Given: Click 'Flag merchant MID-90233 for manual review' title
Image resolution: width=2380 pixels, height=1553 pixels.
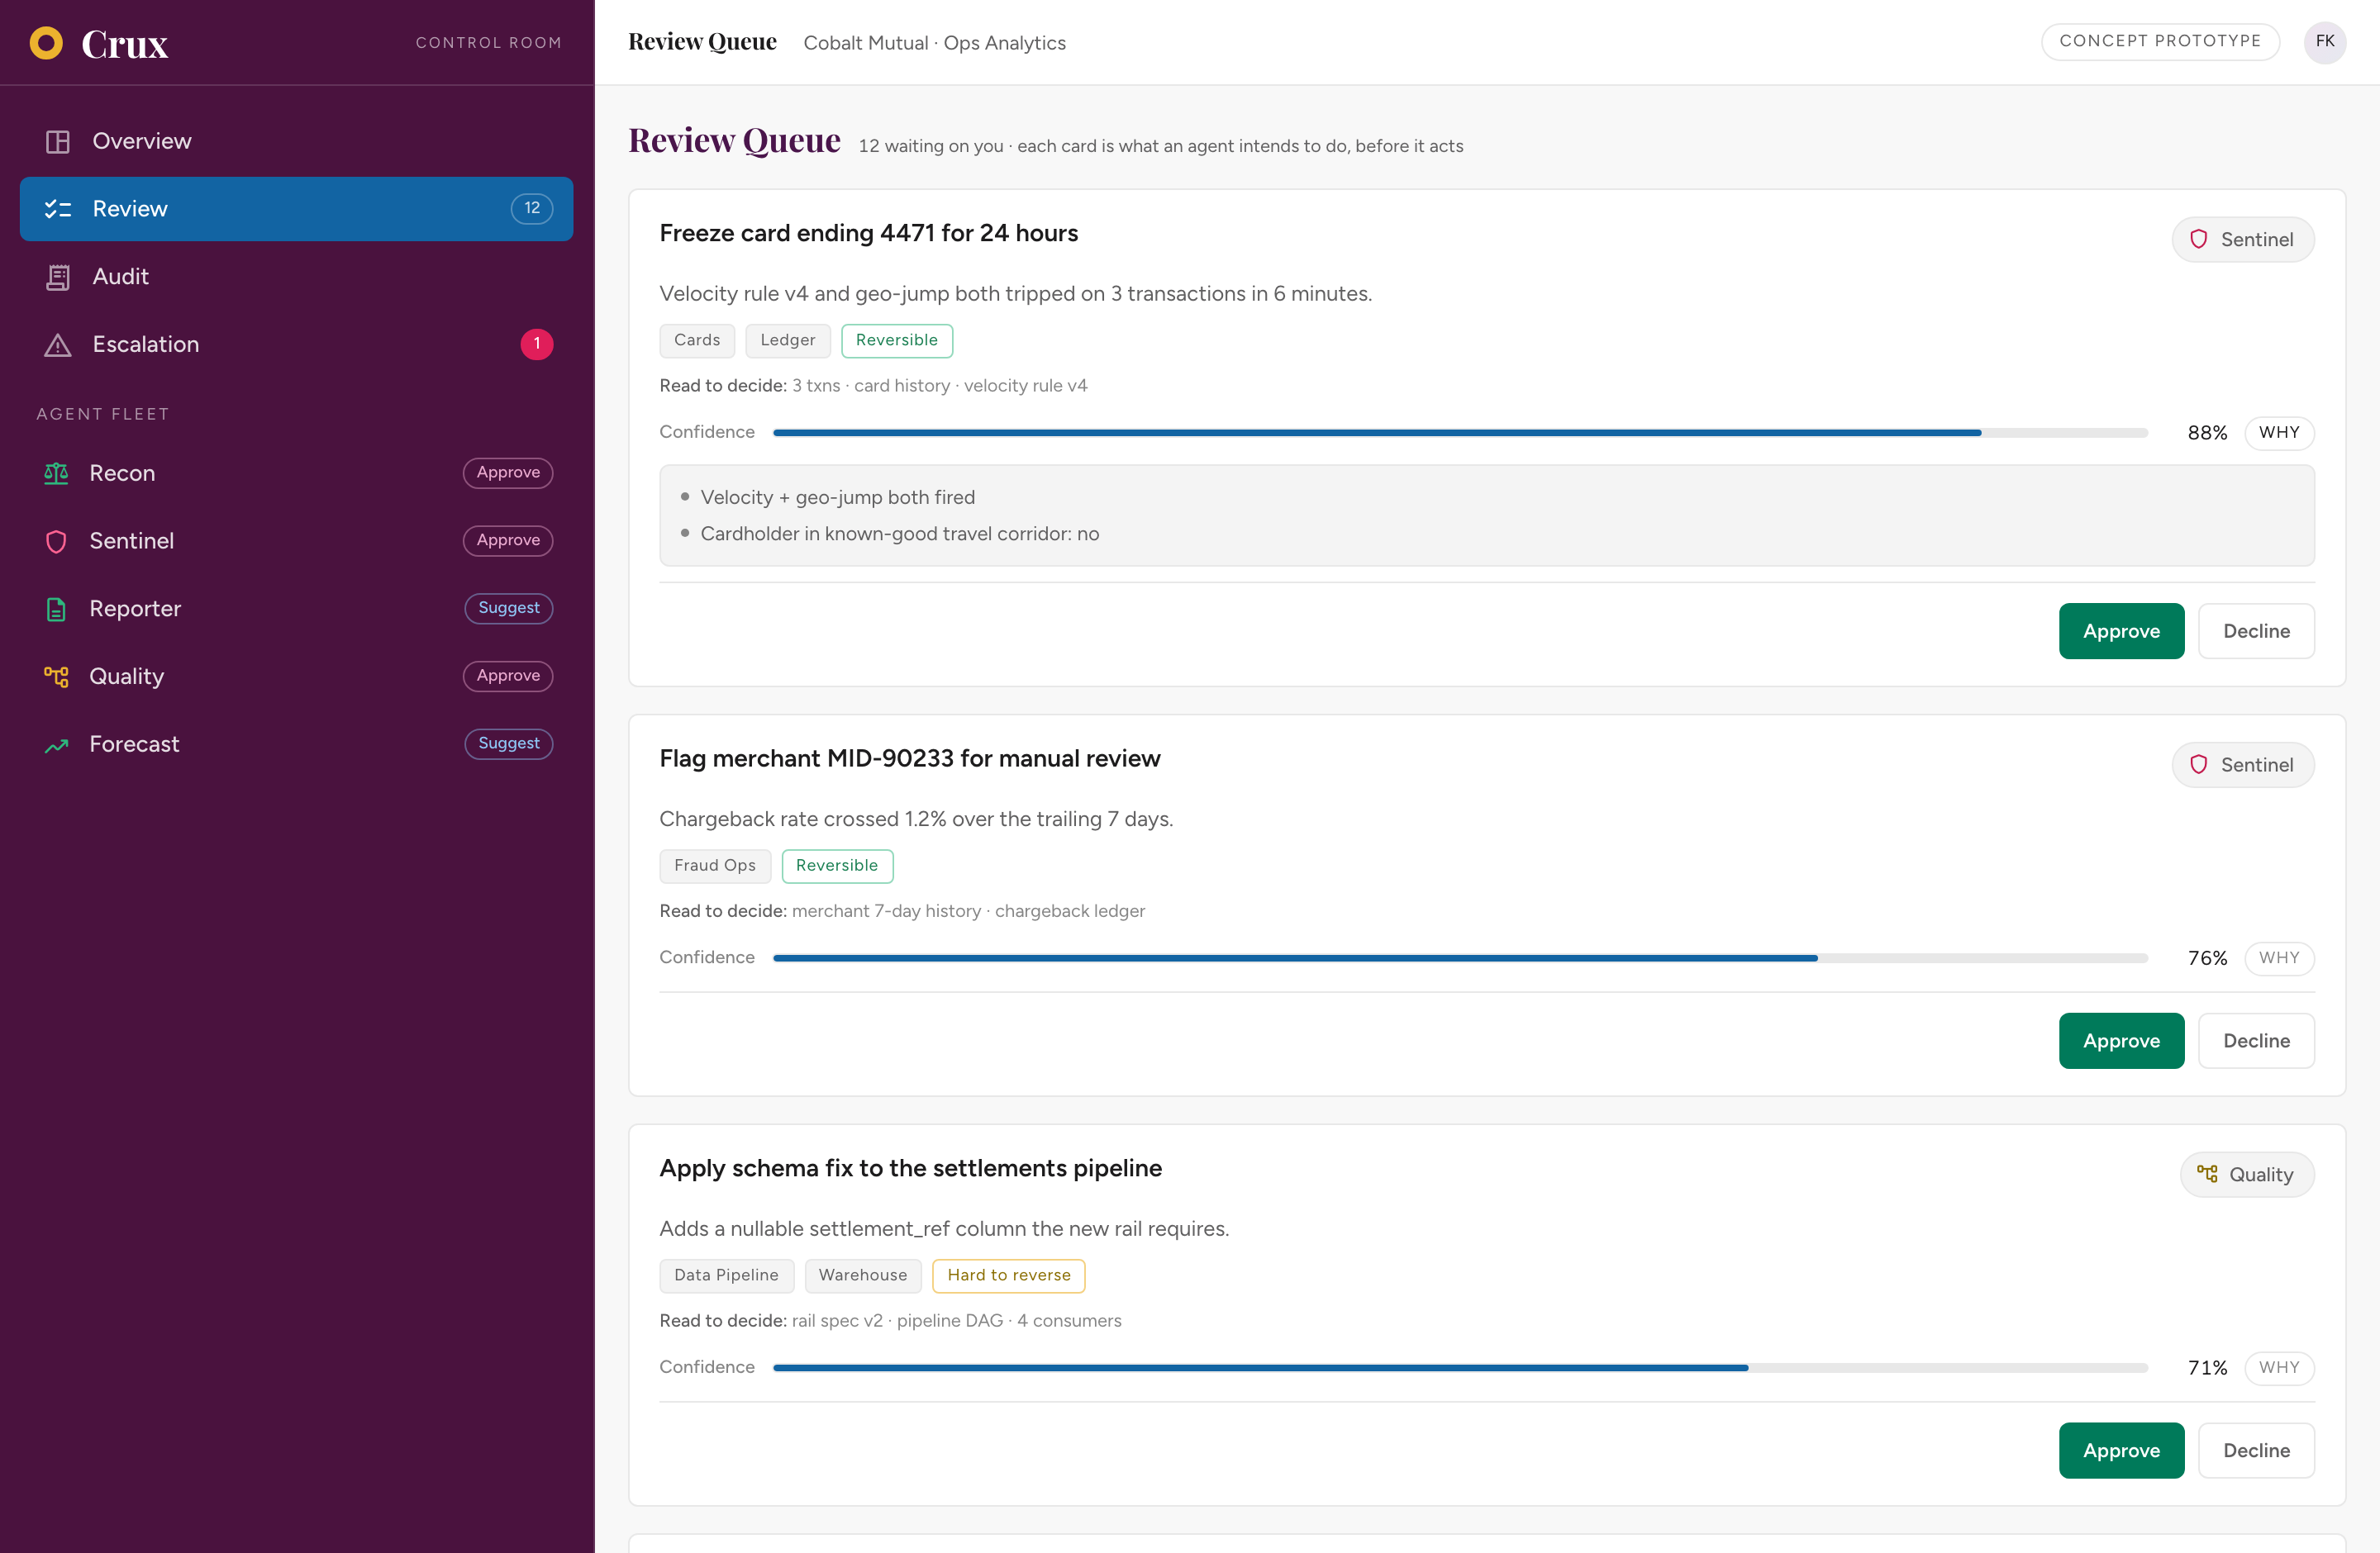Looking at the screenshot, I should pos(910,759).
